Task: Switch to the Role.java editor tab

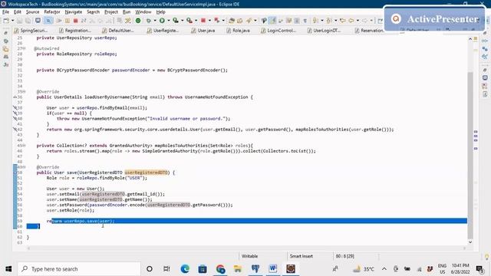Action: (x=238, y=31)
